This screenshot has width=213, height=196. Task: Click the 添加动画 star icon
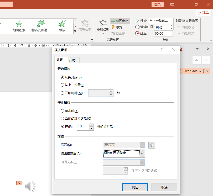[103, 23]
